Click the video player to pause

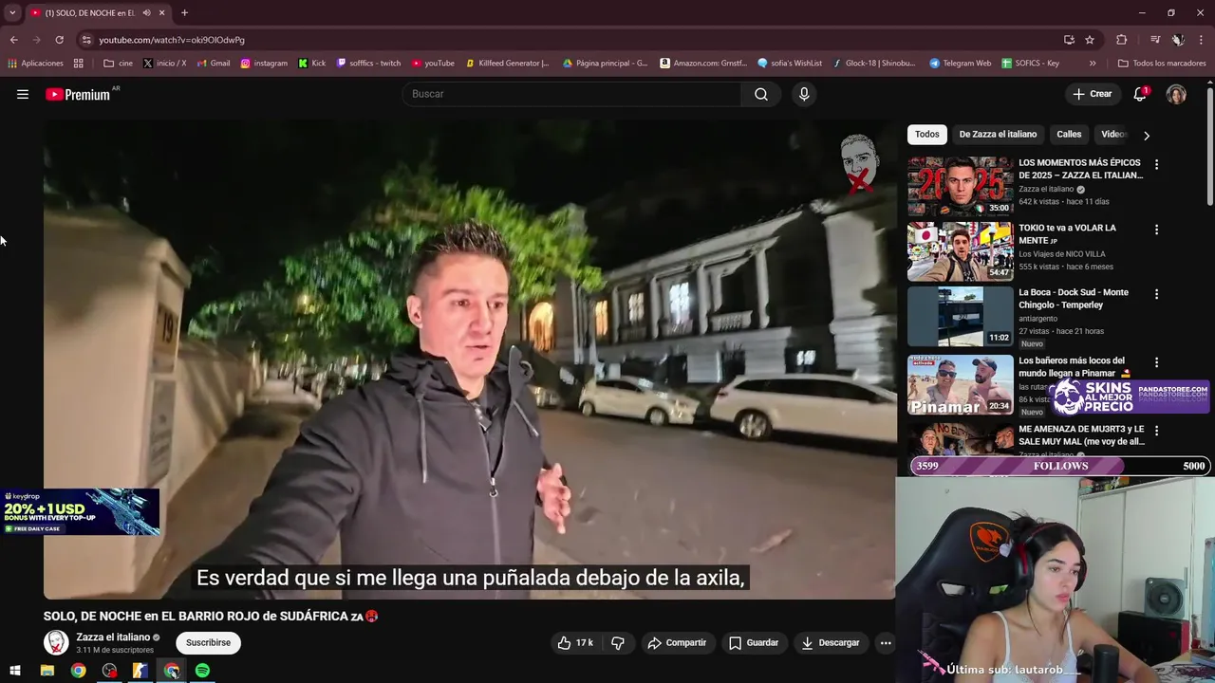pos(469,360)
